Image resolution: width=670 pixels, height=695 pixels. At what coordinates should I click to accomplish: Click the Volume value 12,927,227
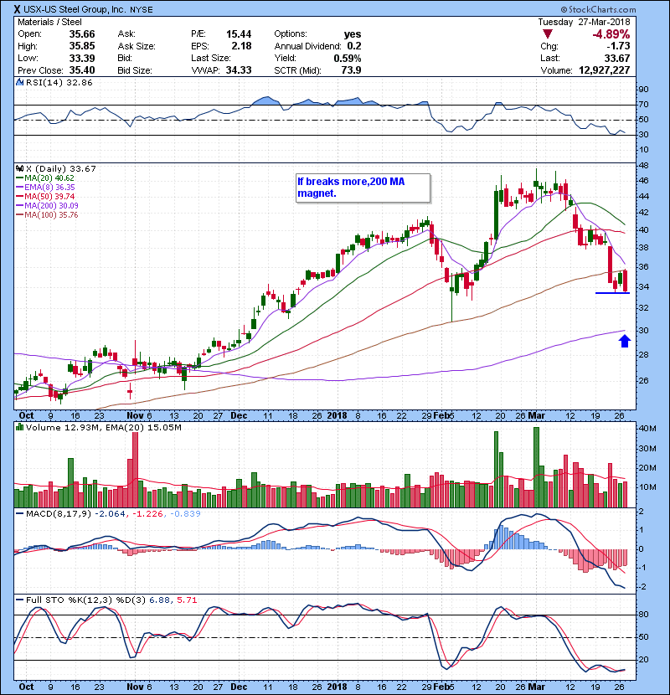coord(604,70)
